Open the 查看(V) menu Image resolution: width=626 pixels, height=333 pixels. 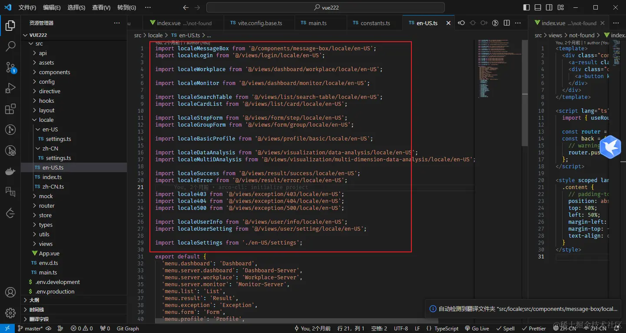click(x=101, y=7)
